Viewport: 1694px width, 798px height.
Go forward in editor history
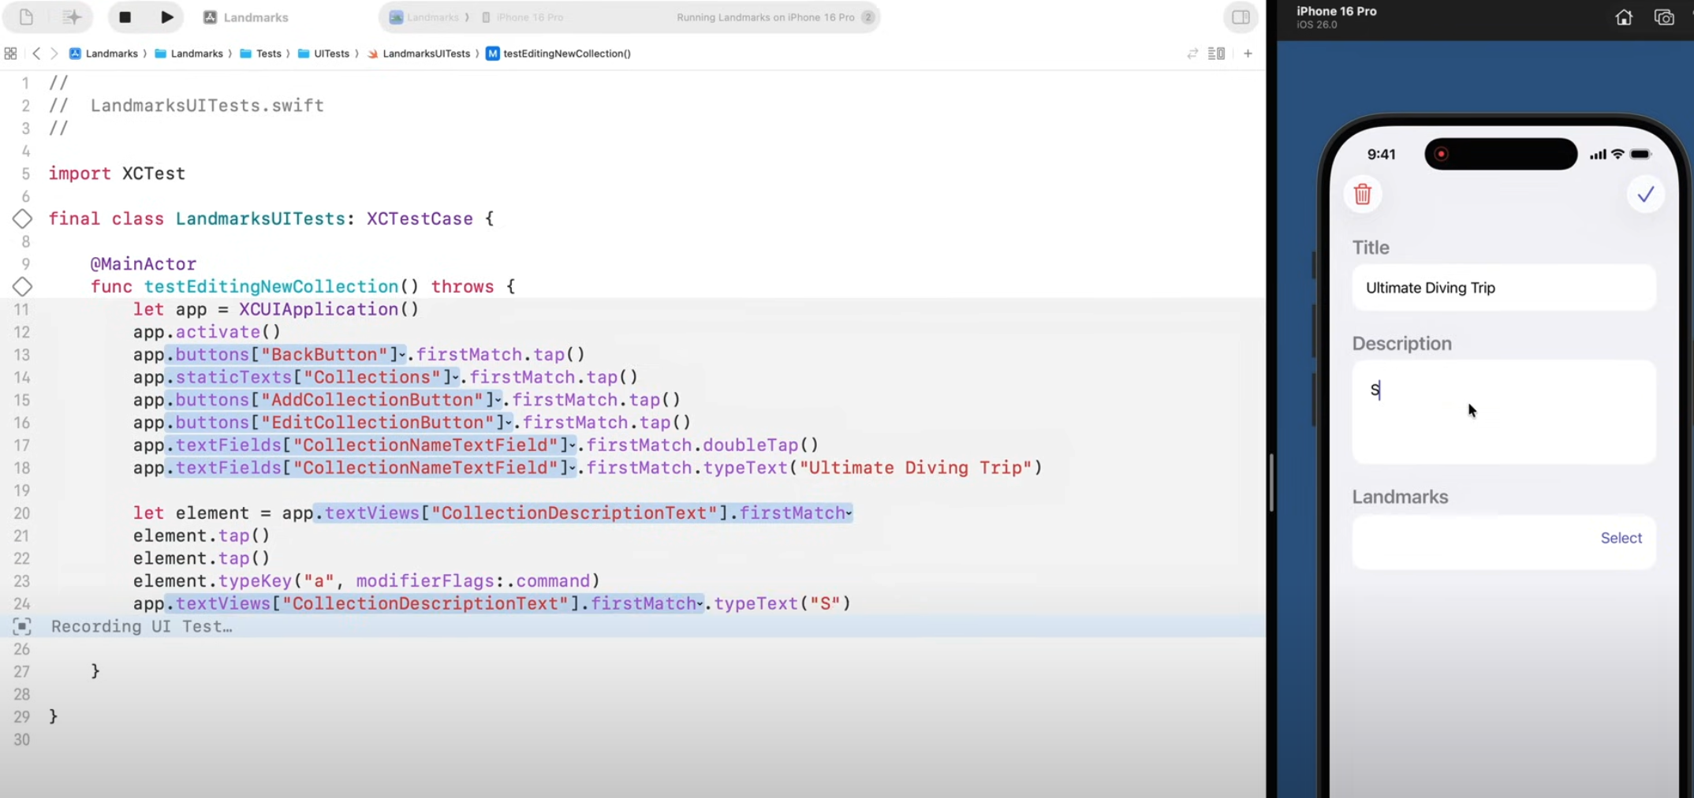pos(54,54)
